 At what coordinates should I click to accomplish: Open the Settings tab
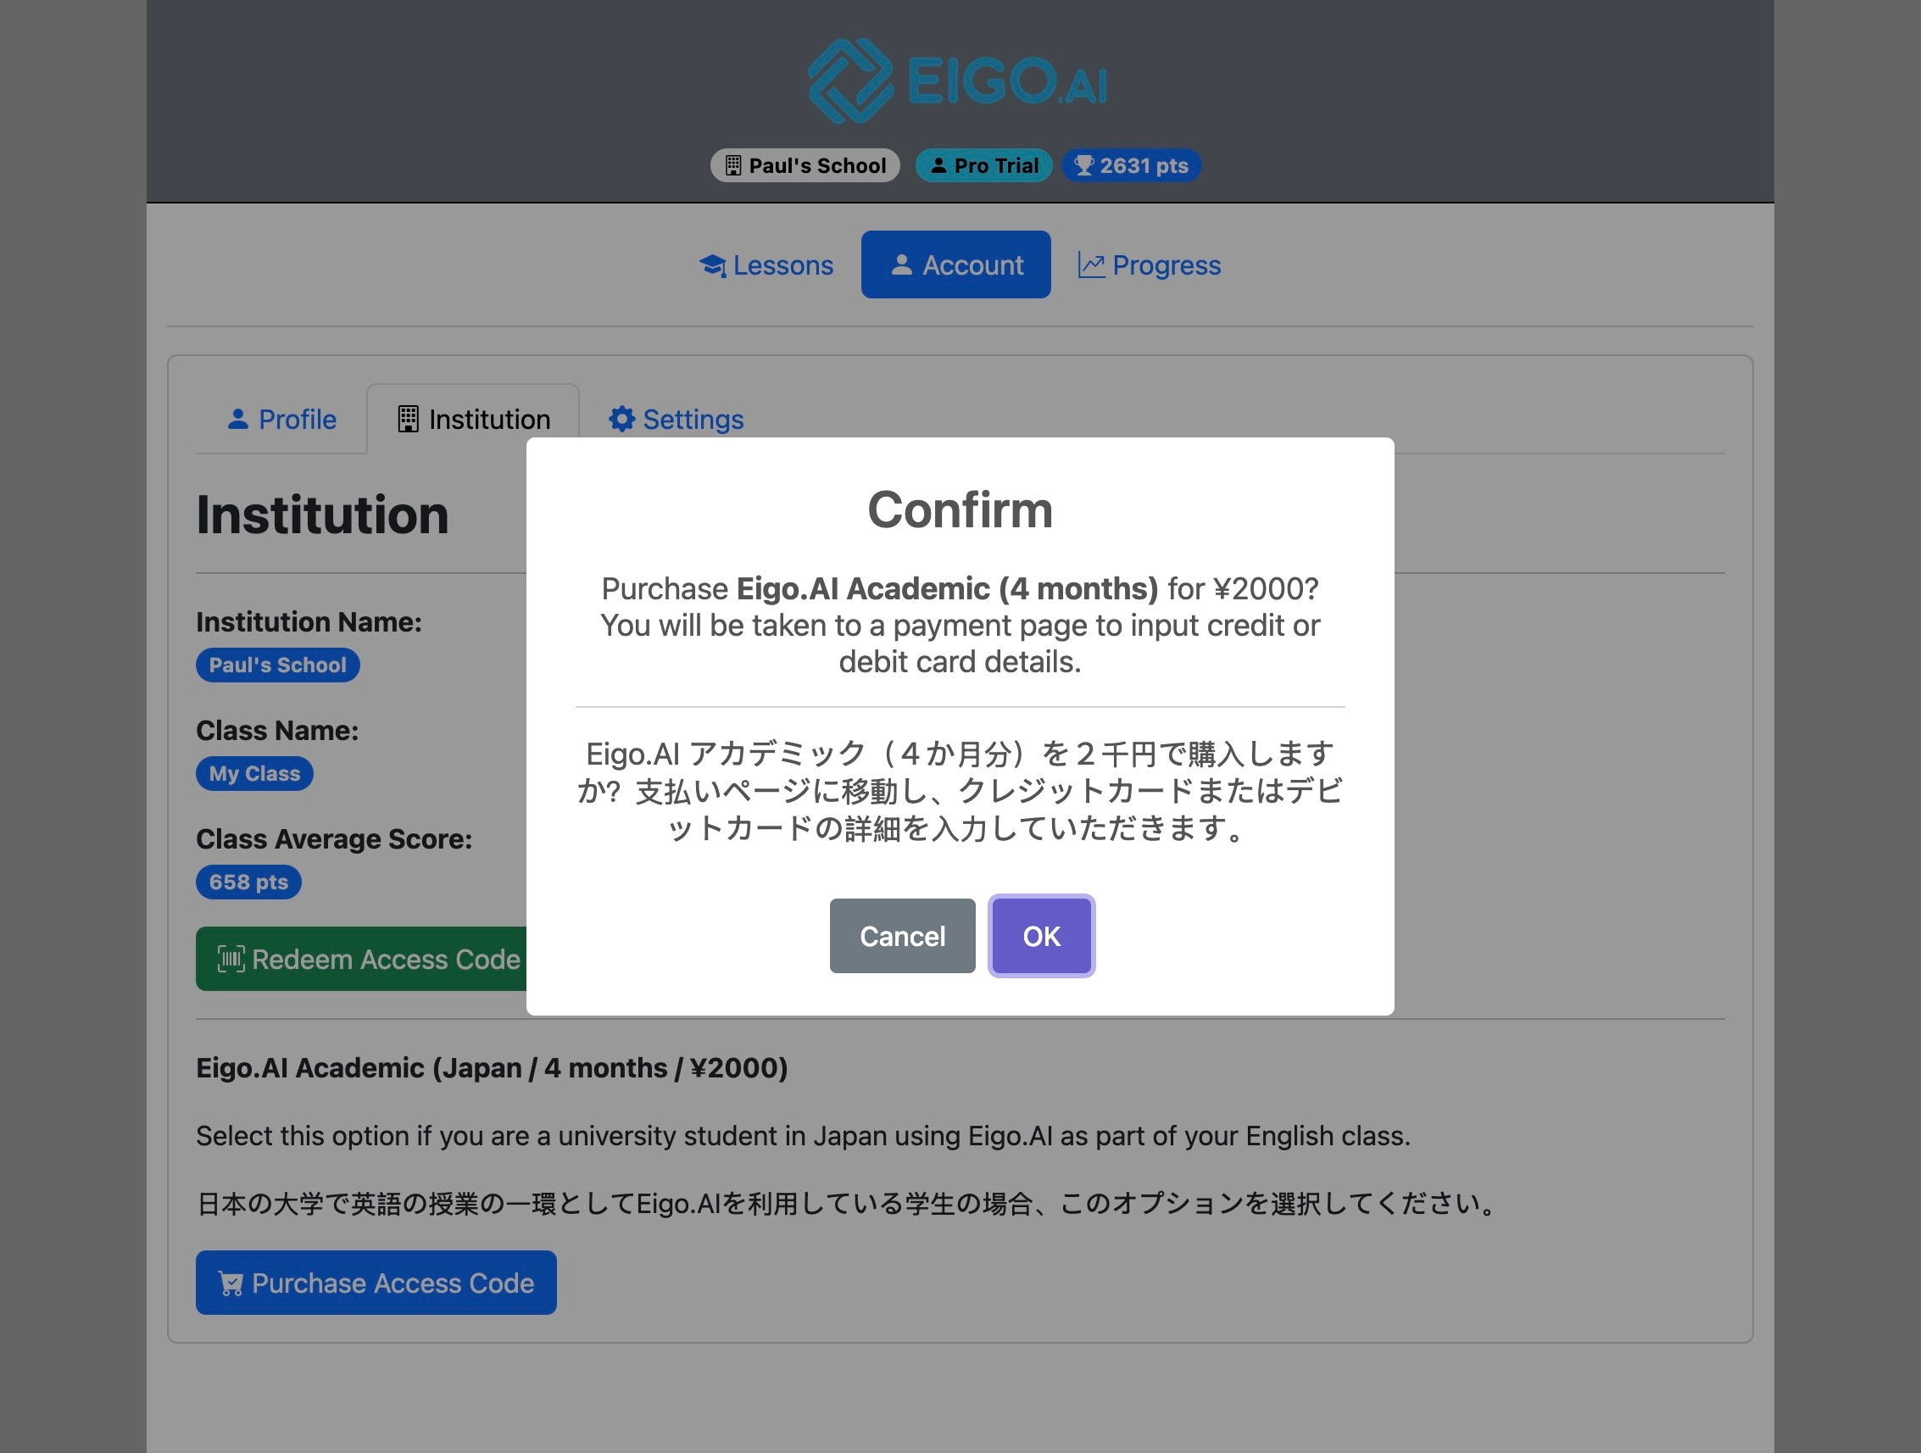[676, 420]
